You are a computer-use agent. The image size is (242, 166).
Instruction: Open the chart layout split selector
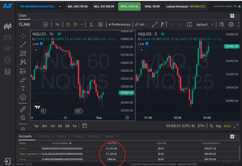tap(189, 24)
